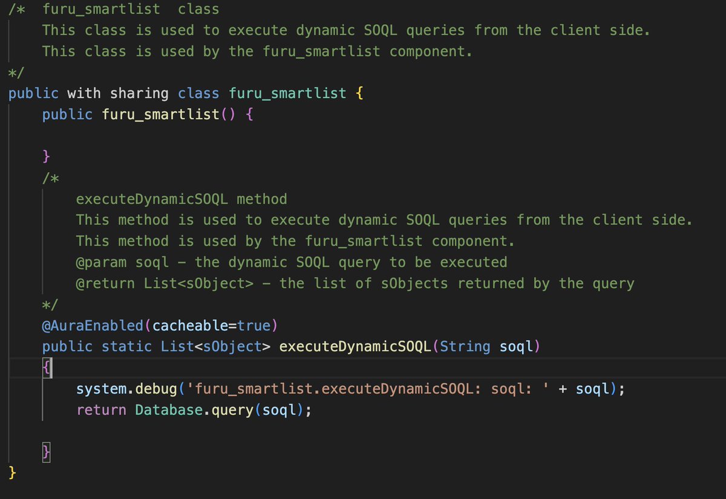Click the constructor name 'furu_smartlist()'

[x=169, y=114]
